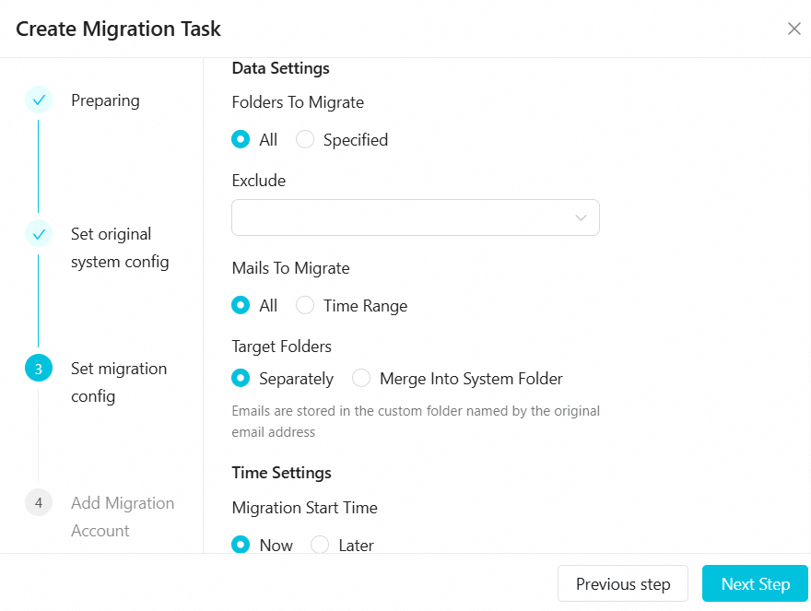Image resolution: width=811 pixels, height=611 pixels.
Task: Select All for Folders To Migrate
Action: pyautogui.click(x=241, y=140)
